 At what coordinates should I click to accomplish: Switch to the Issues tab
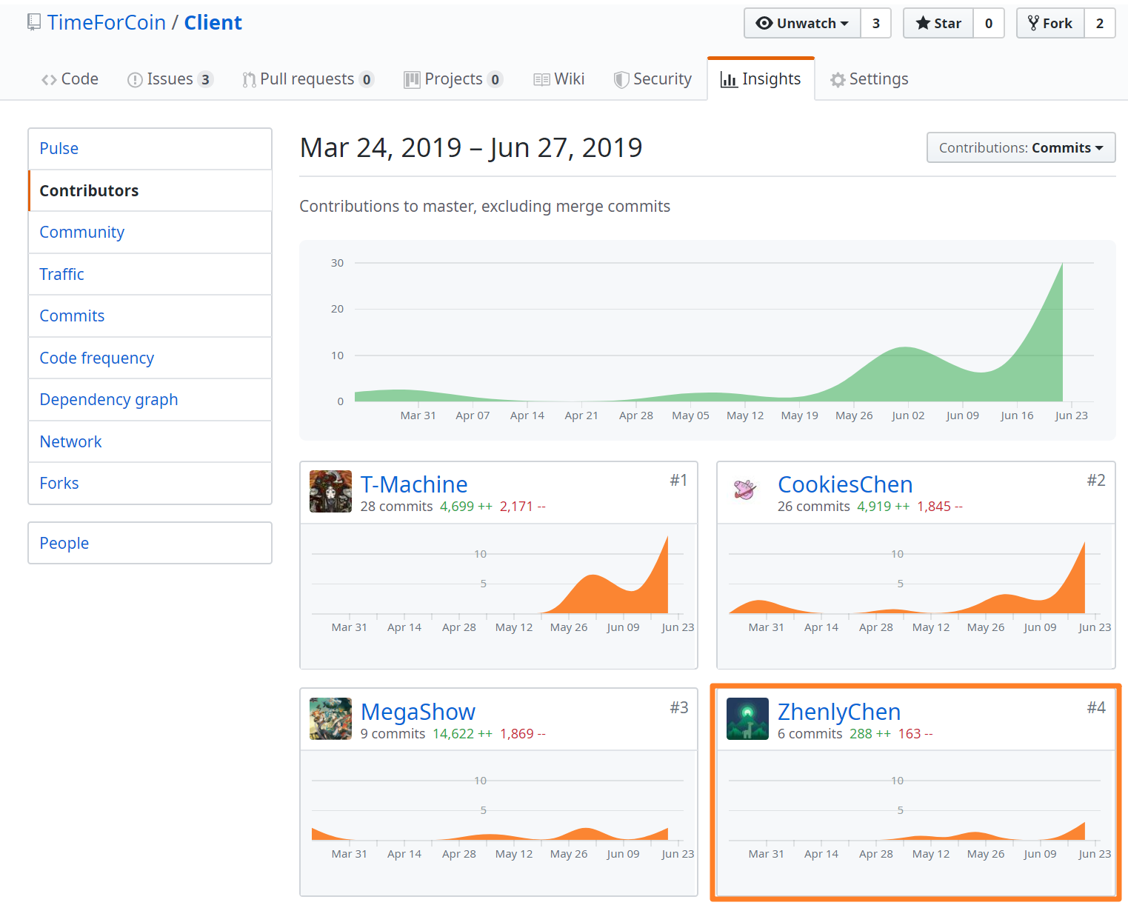click(x=170, y=79)
